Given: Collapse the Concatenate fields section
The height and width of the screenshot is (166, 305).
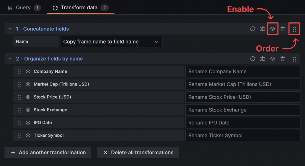Looking at the screenshot, I should [10, 29].
